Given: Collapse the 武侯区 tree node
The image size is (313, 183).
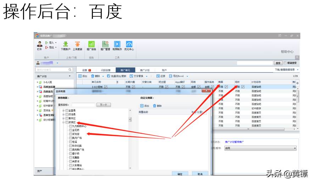Looking at the screenshot, I should (63, 122).
